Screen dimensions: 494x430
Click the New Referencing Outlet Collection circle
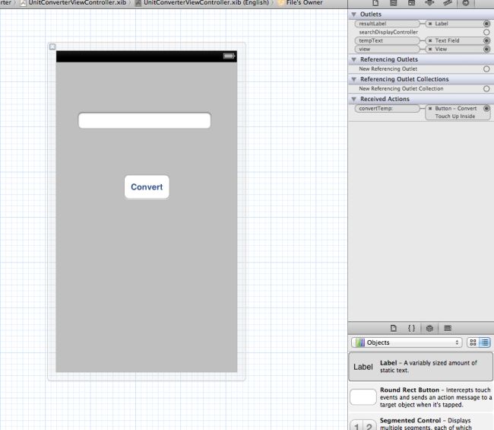486,88
